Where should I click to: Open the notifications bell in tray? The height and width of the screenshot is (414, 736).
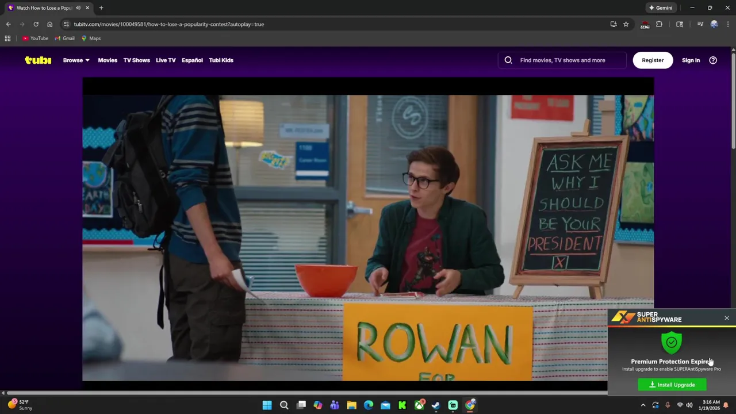point(726,405)
